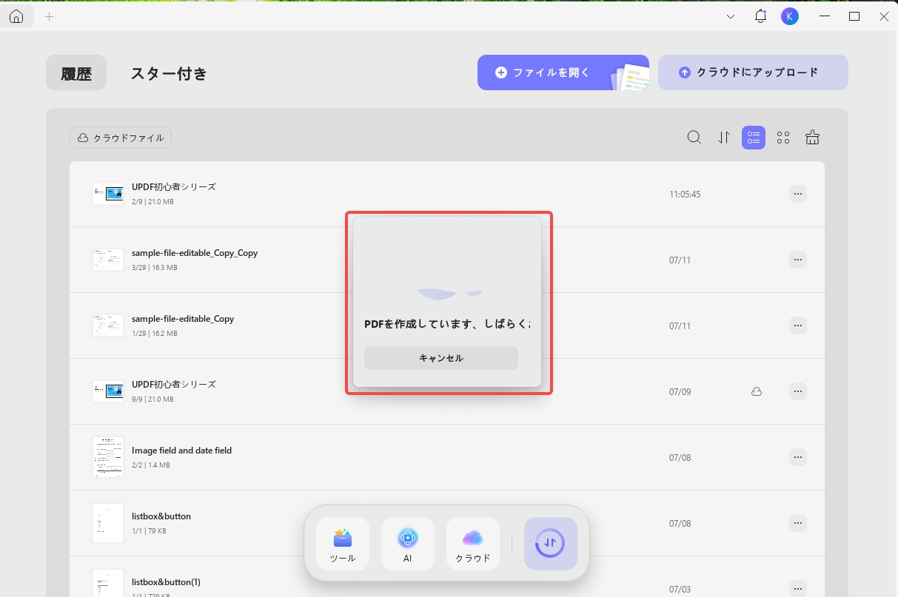Click the クラウドファイル filter button
Image resolution: width=898 pixels, height=597 pixels.
pos(121,138)
